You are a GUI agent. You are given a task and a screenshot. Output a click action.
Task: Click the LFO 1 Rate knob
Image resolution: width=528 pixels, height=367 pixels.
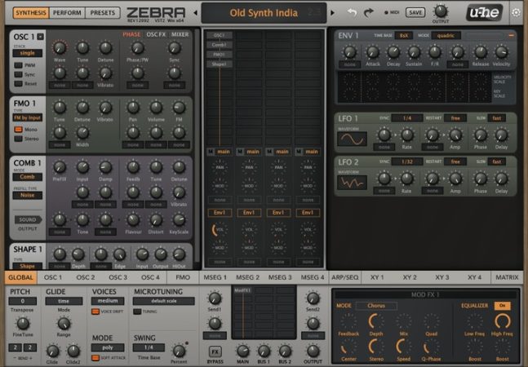[x=406, y=135]
